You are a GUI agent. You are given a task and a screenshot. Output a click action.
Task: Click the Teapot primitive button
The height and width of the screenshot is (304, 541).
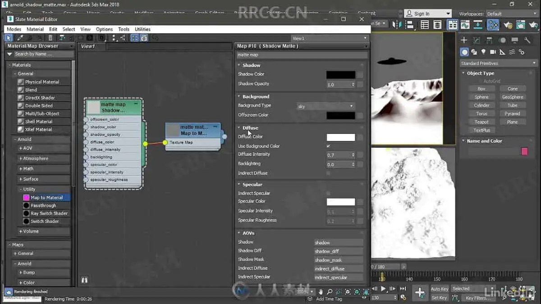point(481,122)
